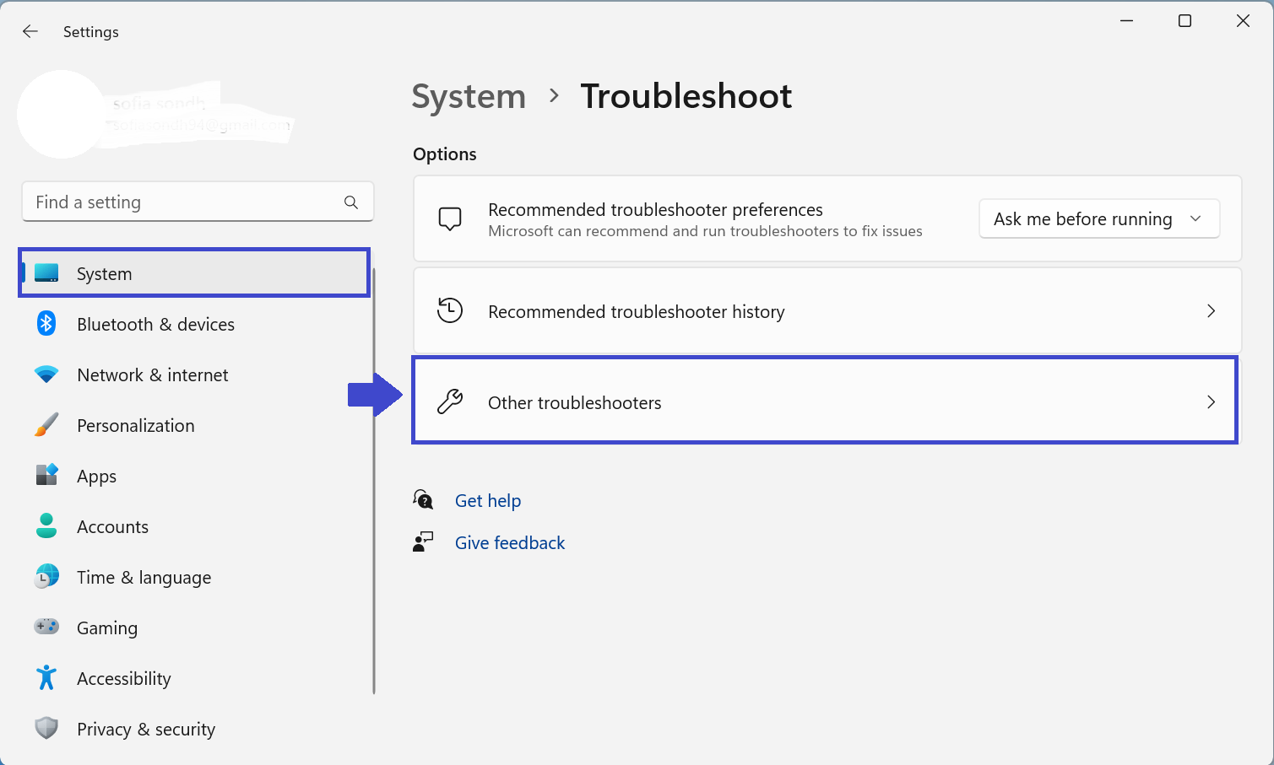1274x765 pixels.
Task: Open Time & language settings
Action: pos(144,578)
